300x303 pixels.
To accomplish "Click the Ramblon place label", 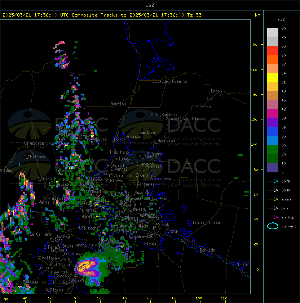I will (x=118, y=104).
